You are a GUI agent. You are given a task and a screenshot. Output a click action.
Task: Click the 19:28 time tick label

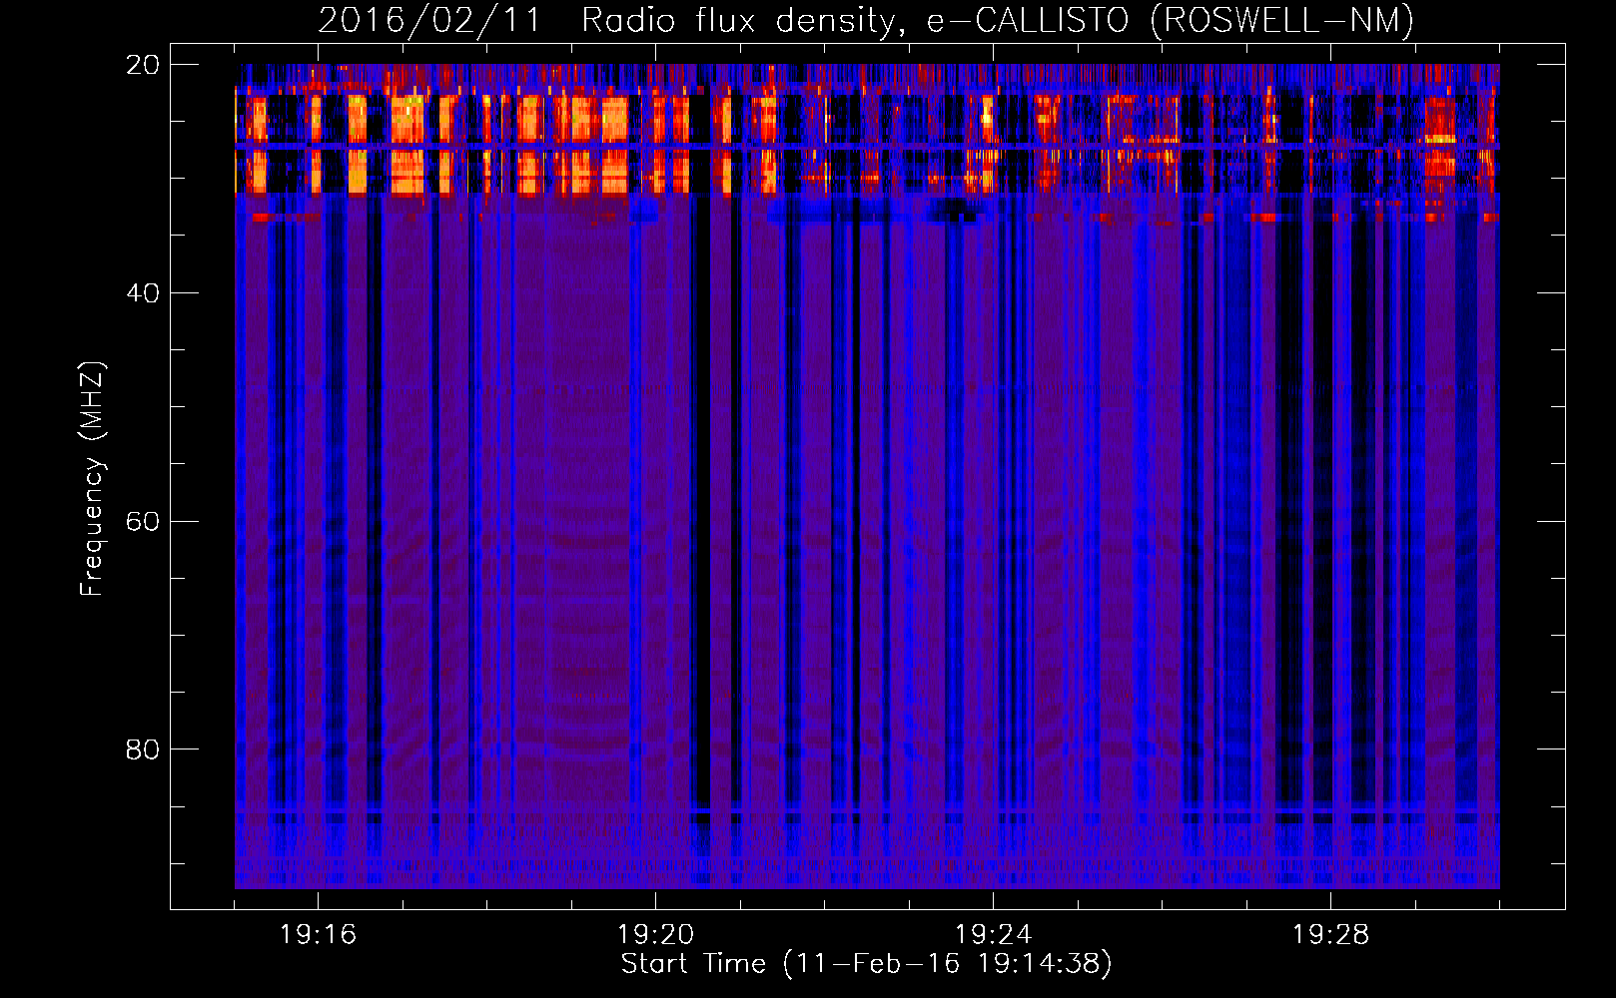pyautogui.click(x=1330, y=935)
